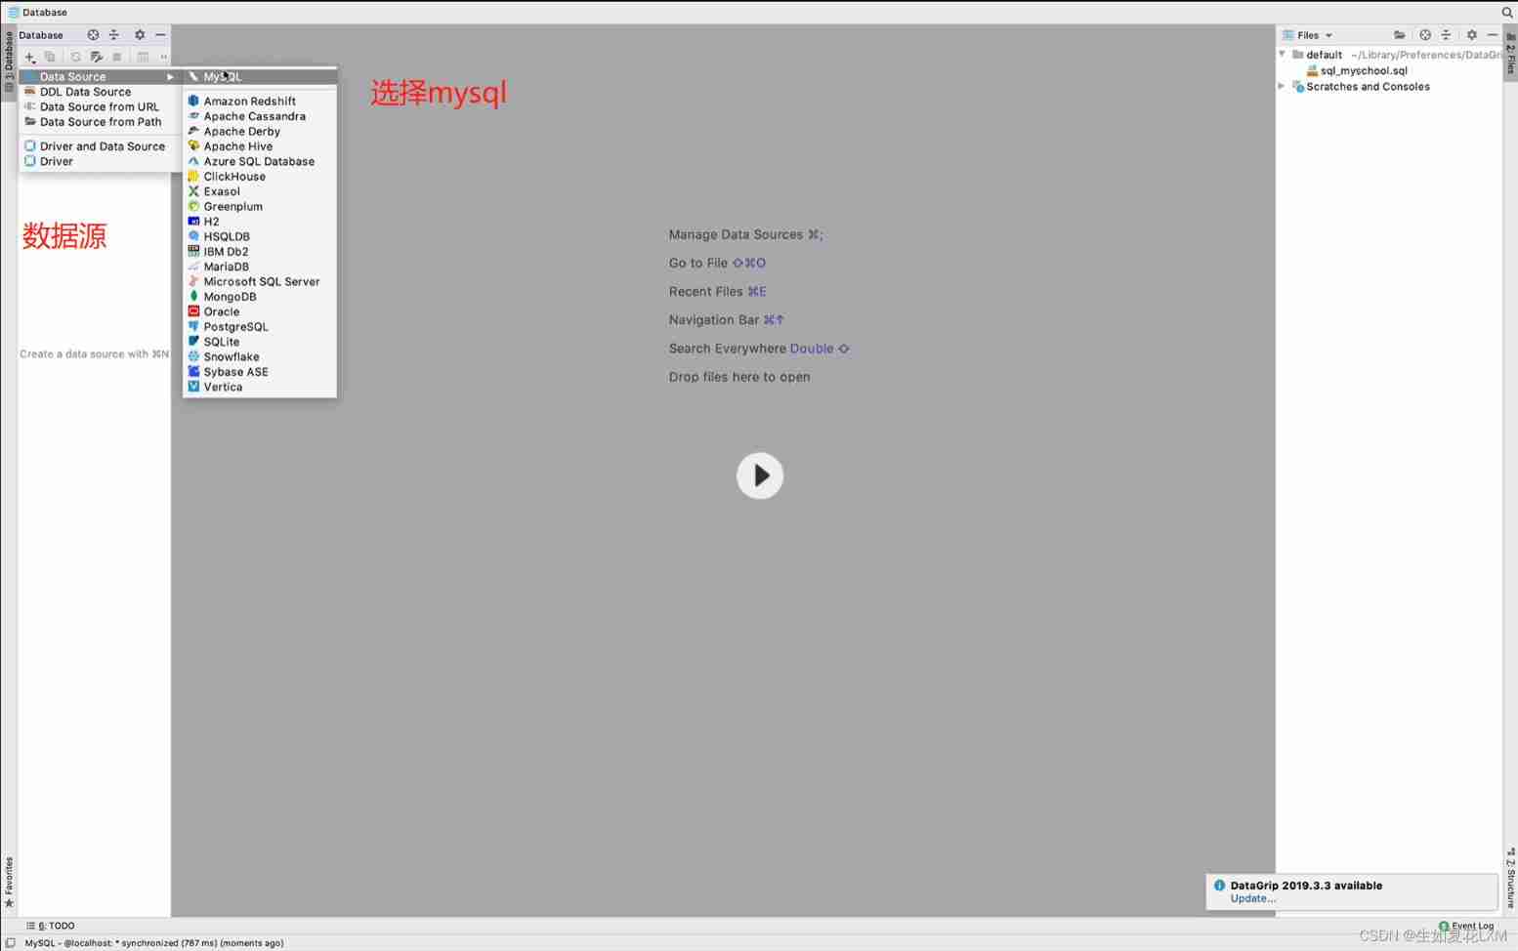Click the Stop square icon in Database toolbar
Screen dimensions: 1518x951
point(117,57)
